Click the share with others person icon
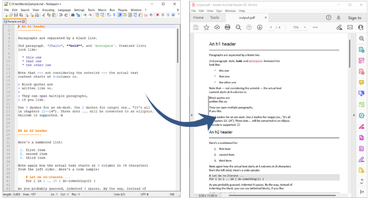Image resolution: width=368 pixels, height=200 pixels. point(361,27)
